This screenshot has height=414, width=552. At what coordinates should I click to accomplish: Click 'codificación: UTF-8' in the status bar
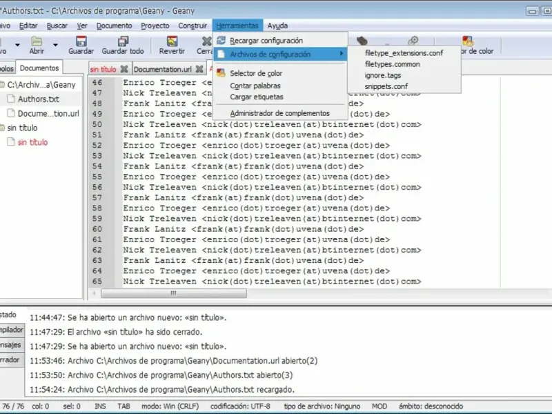pos(240,406)
